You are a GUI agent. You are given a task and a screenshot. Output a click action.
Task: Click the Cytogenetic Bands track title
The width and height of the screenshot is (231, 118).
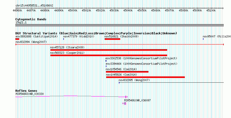(31, 19)
